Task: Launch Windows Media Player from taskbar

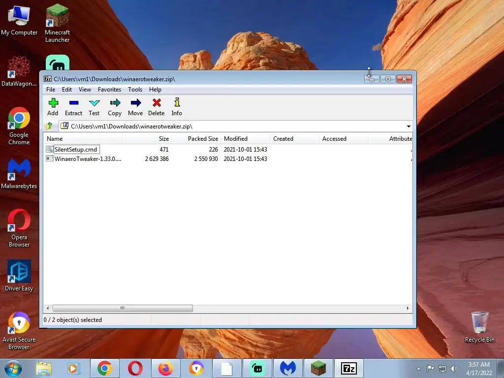Action: click(73, 368)
